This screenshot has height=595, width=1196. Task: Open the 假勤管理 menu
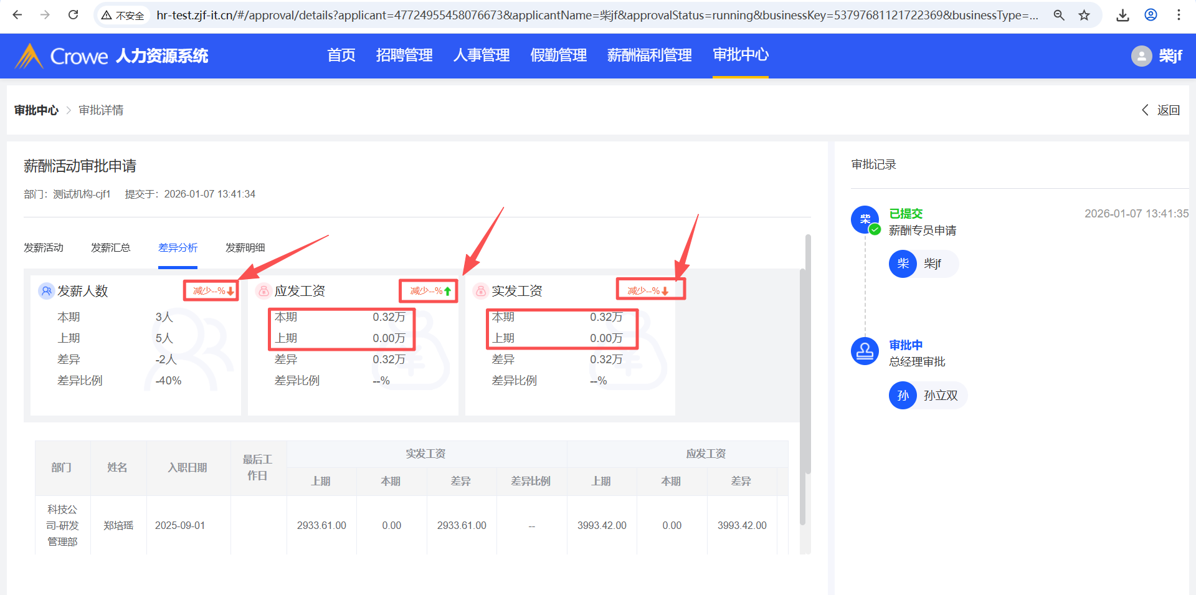pyautogui.click(x=559, y=55)
